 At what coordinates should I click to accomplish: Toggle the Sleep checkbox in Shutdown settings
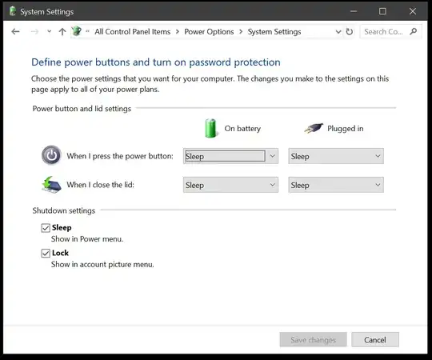click(46, 228)
